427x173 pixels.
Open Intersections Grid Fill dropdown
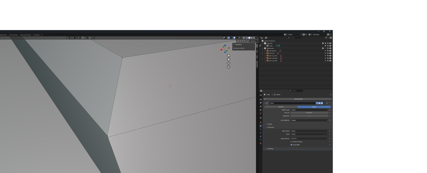tap(310, 139)
